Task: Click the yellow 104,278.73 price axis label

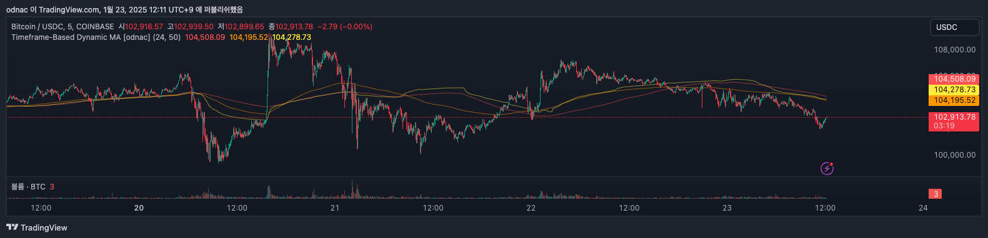Action: 954,90
